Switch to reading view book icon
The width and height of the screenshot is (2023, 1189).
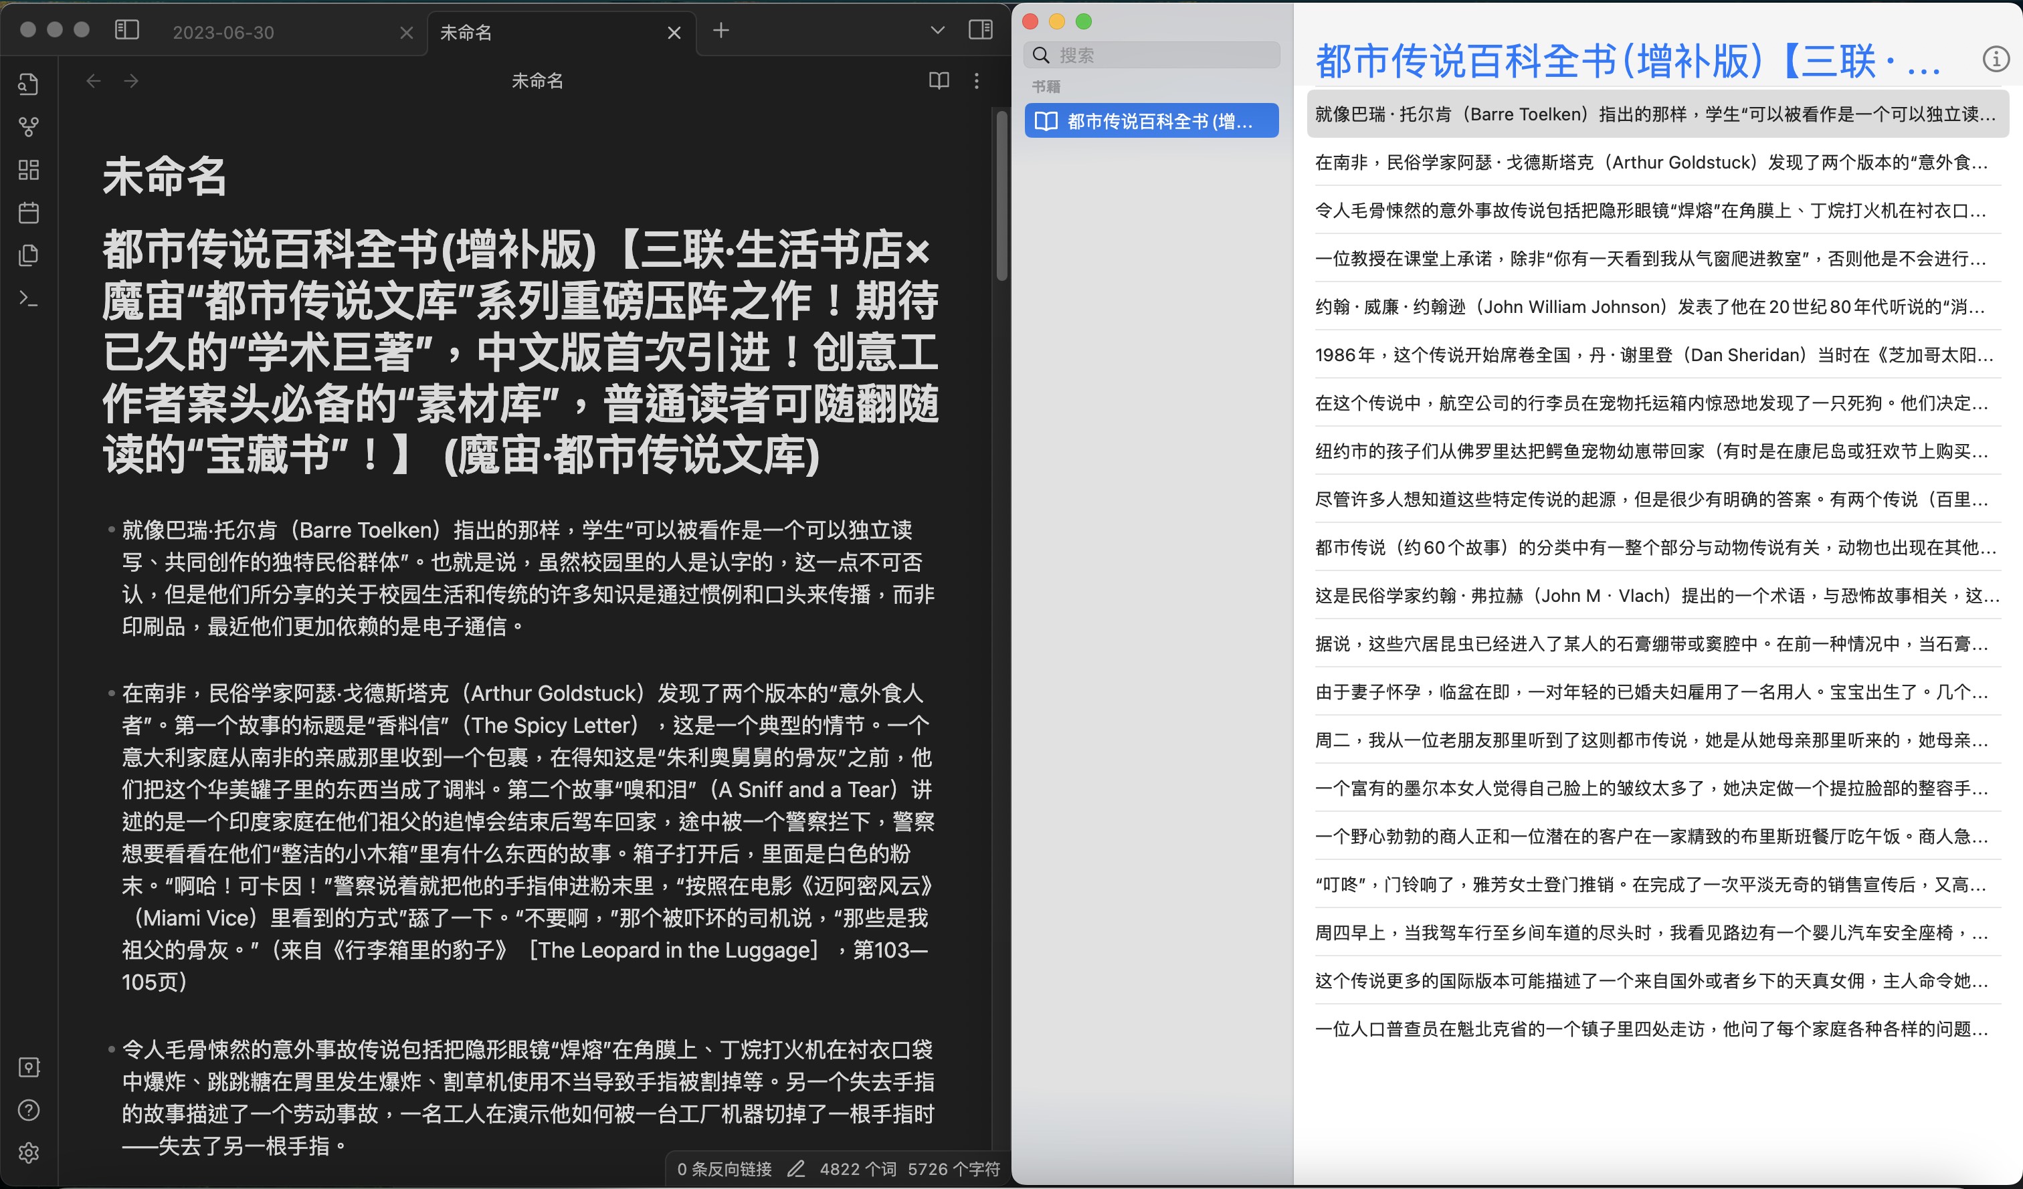939,80
